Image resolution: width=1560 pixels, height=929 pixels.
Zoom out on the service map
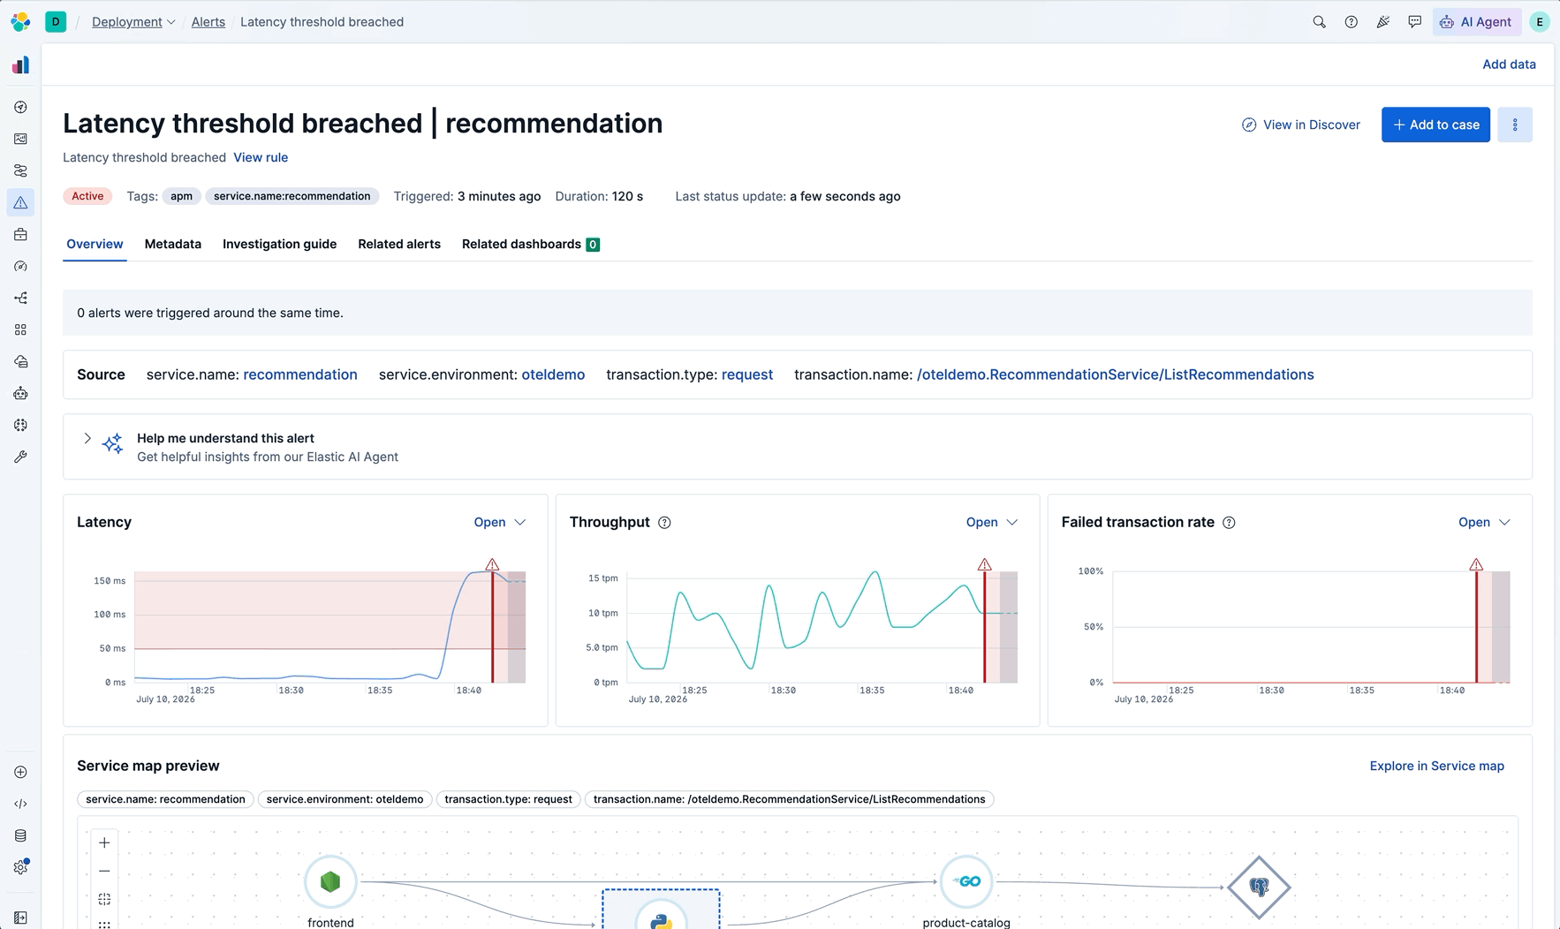[104, 871]
